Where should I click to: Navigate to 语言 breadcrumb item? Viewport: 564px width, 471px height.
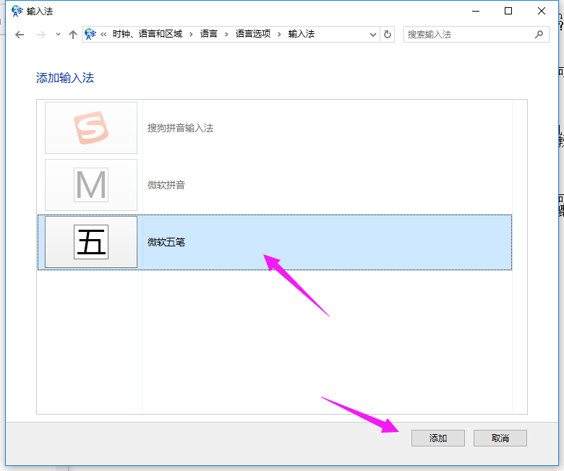208,34
